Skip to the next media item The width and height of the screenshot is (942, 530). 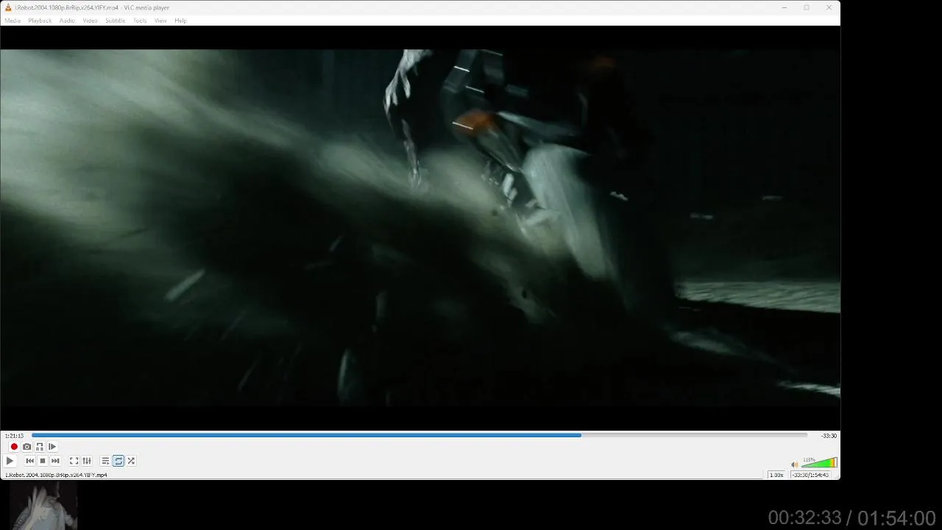click(x=55, y=461)
